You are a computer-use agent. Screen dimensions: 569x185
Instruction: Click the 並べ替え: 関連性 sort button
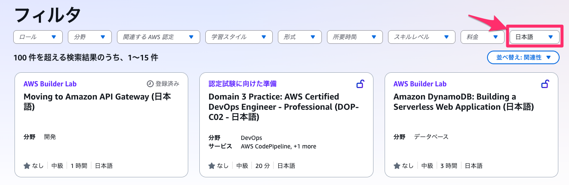(523, 57)
